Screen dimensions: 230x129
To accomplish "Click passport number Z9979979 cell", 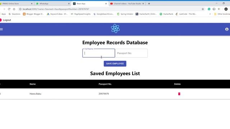I will [104, 94].
